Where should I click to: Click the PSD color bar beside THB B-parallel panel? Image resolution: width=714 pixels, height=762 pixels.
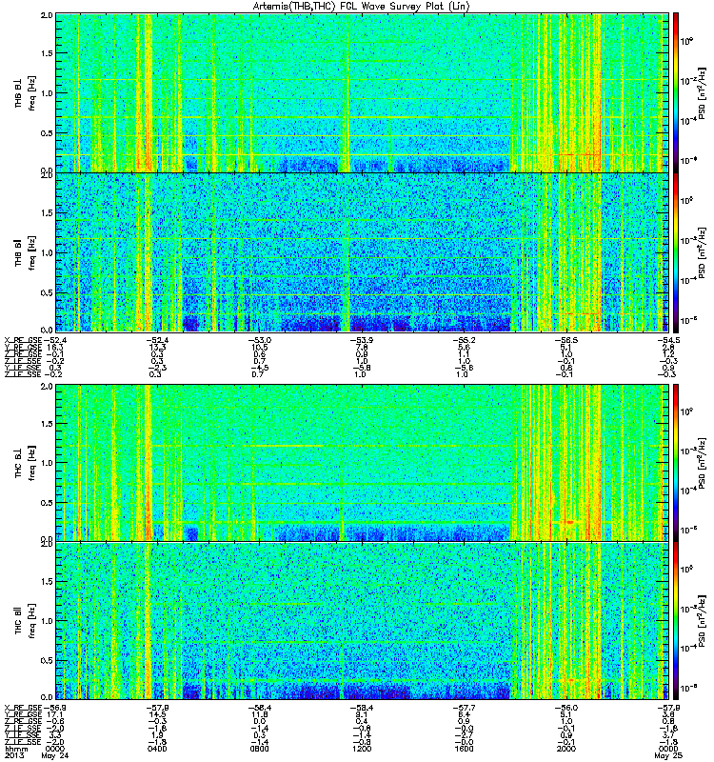(x=676, y=252)
